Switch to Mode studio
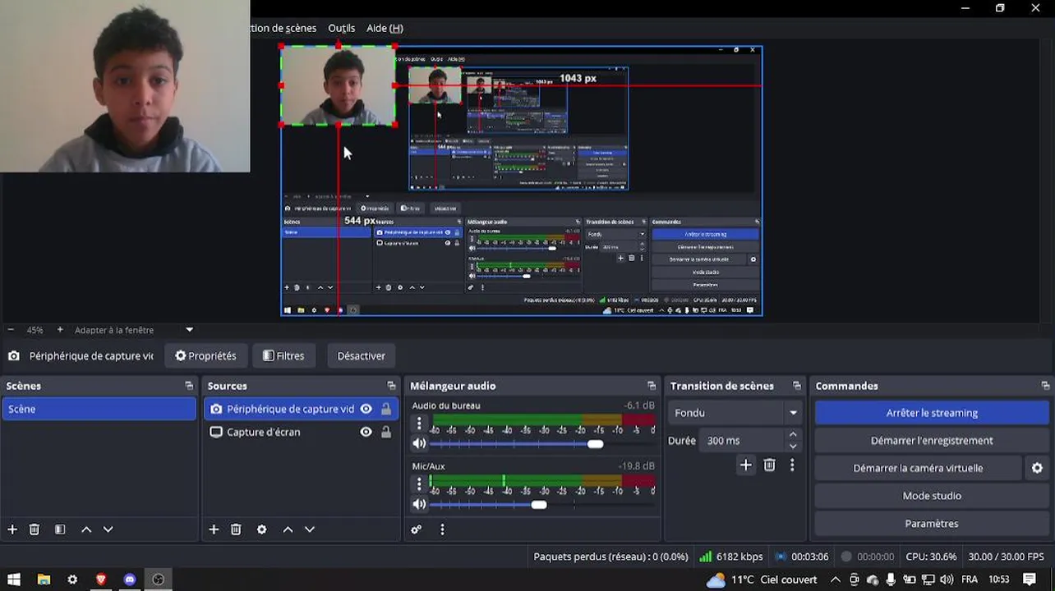 point(932,496)
